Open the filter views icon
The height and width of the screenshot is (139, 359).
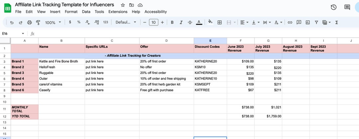tap(325, 22)
